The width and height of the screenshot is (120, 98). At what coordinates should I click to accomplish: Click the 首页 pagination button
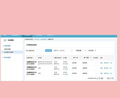[x=102, y=78]
